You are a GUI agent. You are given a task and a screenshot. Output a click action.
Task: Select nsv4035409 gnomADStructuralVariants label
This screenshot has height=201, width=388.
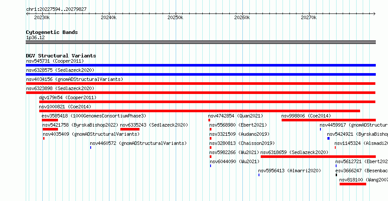(x=91, y=134)
